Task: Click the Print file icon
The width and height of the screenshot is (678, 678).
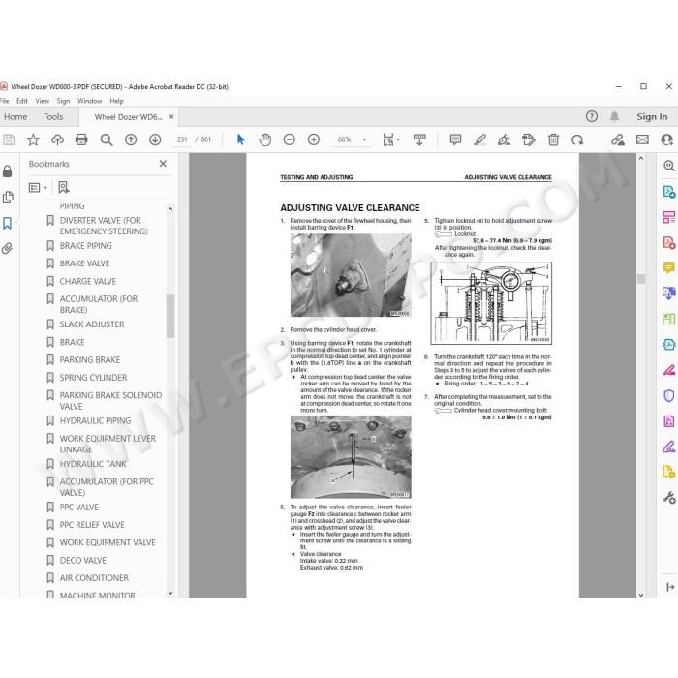Action: 81,139
